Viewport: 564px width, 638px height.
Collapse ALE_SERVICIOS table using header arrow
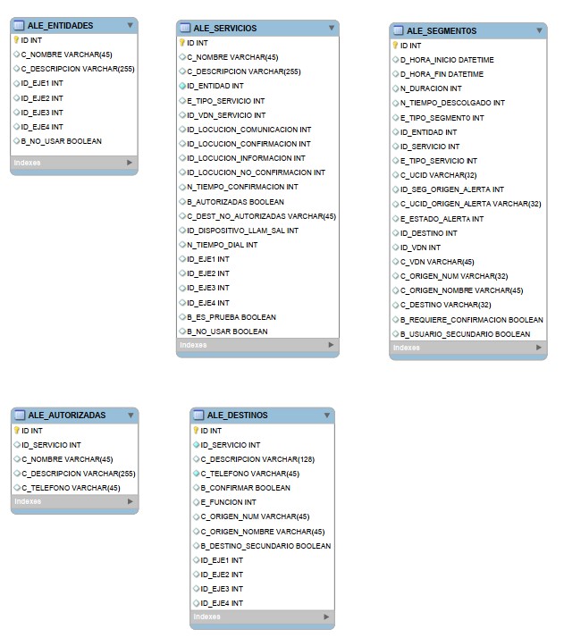coord(332,28)
